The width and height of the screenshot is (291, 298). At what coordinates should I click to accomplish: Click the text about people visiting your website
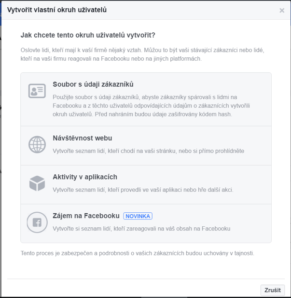(148, 151)
